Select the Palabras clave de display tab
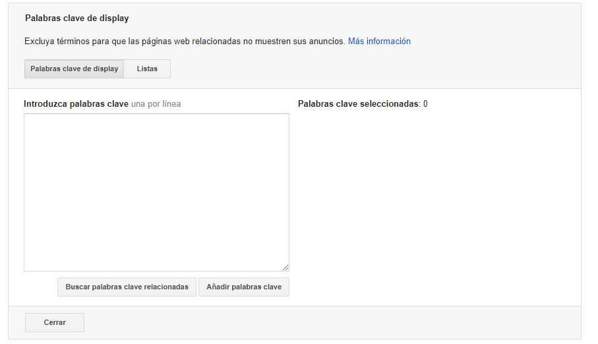The width and height of the screenshot is (598, 344). [74, 69]
